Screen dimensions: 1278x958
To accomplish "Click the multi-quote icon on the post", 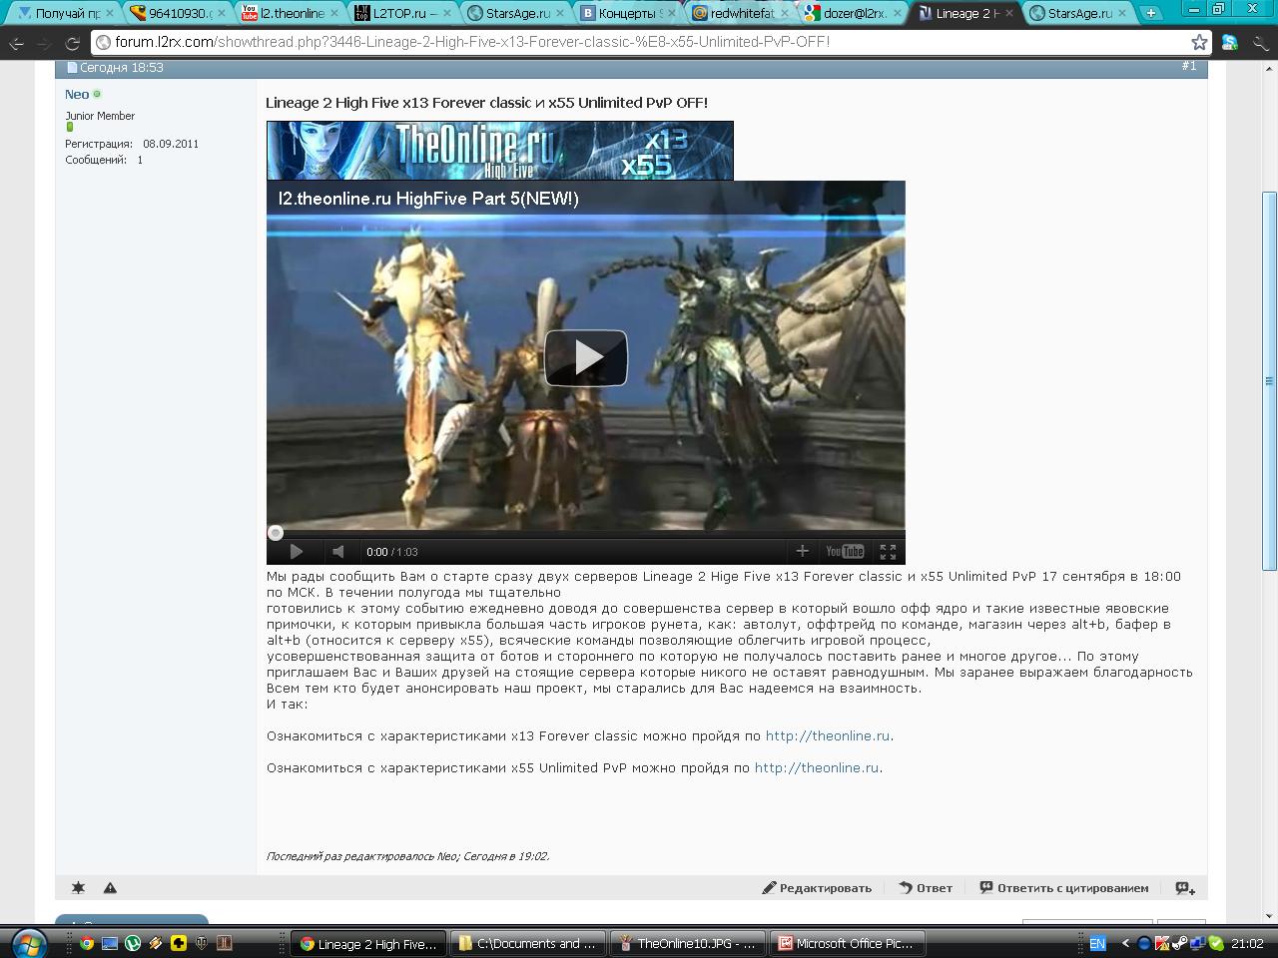I will [1185, 888].
